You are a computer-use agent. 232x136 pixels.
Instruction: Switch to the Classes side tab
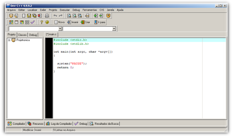pos(22,35)
